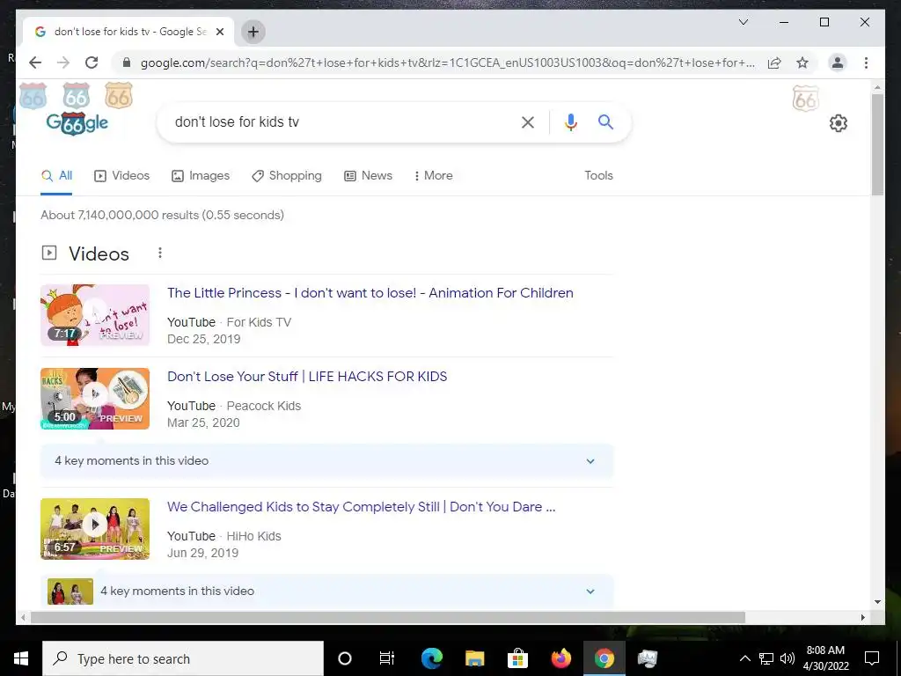
Task: Click the forward navigation arrow
Action: tap(63, 62)
